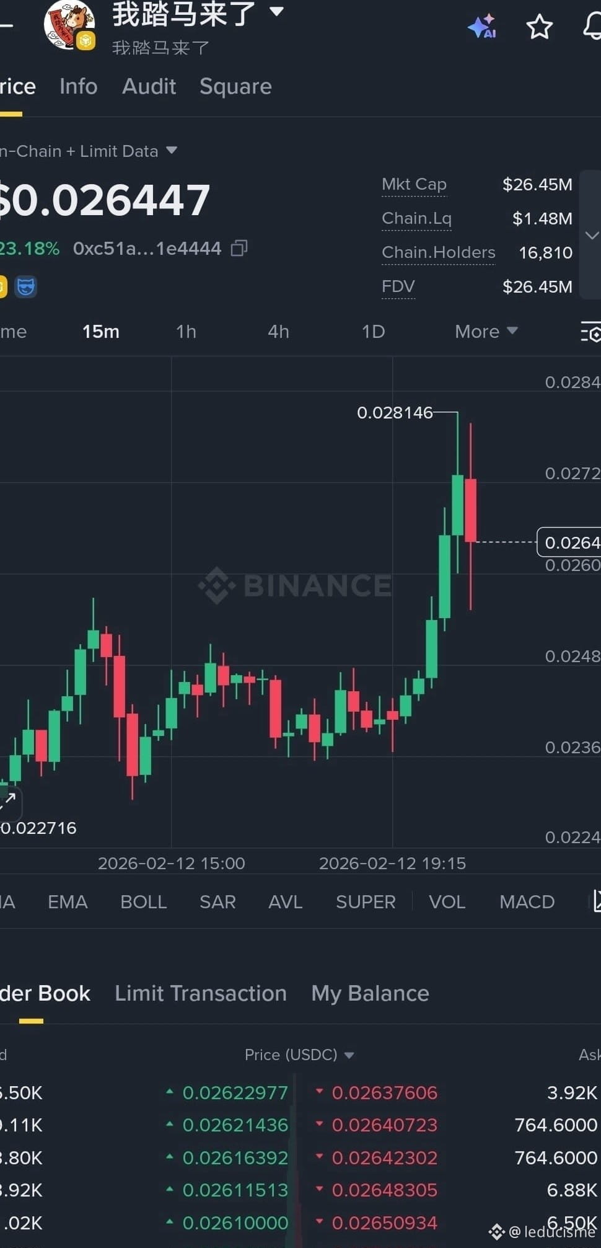Add token to favorites with star icon
This screenshot has height=1248, width=601.
538,27
